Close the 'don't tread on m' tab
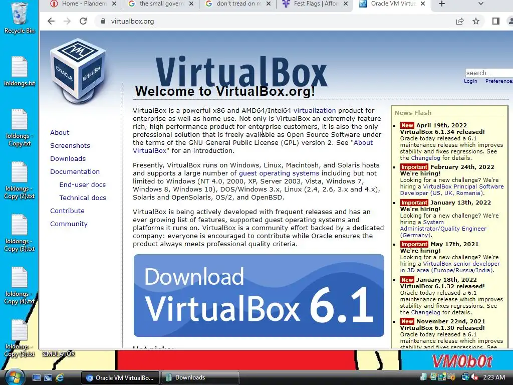Screen dimensions: 513x385 coord(269,4)
